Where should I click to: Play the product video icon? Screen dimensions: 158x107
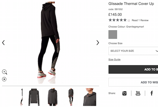[x=4, y=79]
